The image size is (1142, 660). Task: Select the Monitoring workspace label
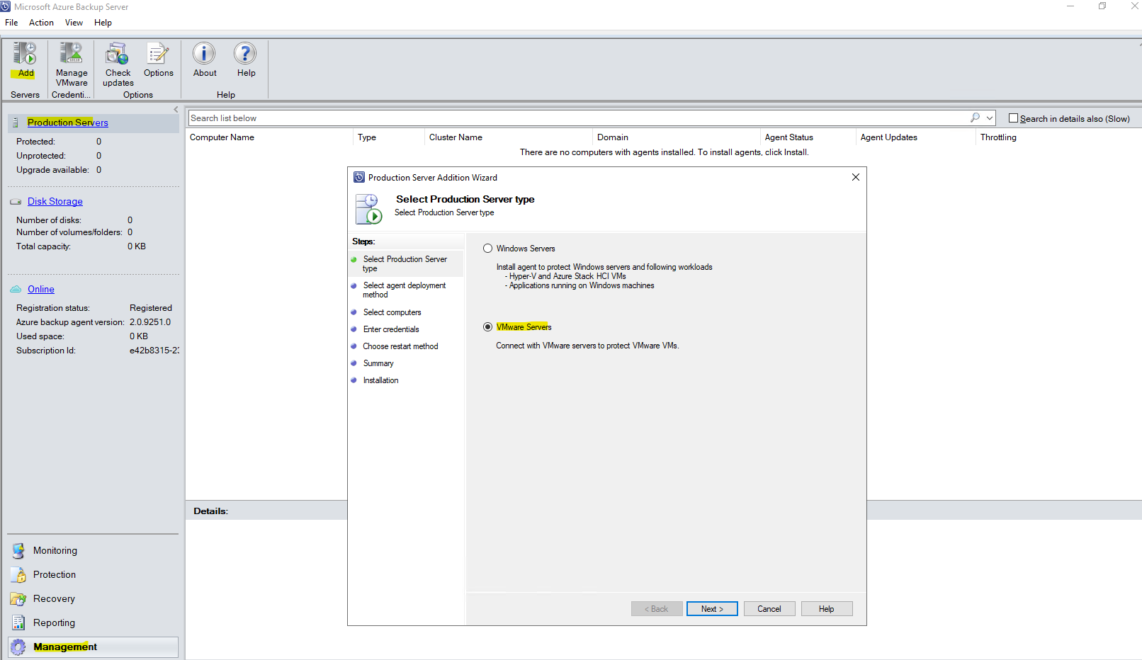pyautogui.click(x=55, y=551)
